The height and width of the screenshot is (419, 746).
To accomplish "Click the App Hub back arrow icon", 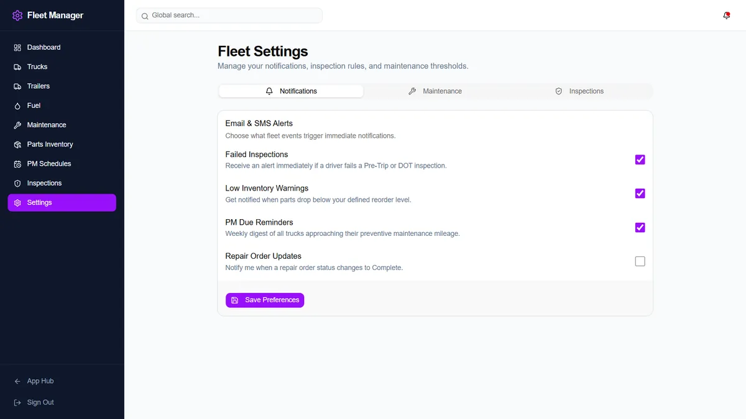I will pos(17,381).
